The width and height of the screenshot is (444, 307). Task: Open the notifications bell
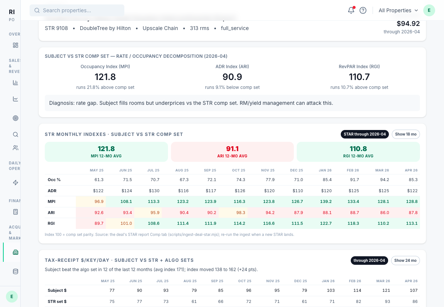[351, 10]
